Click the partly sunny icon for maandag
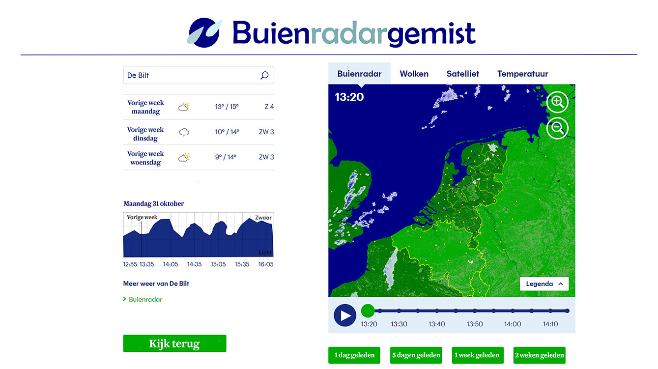This screenshot has height=369, width=658. coord(184,107)
